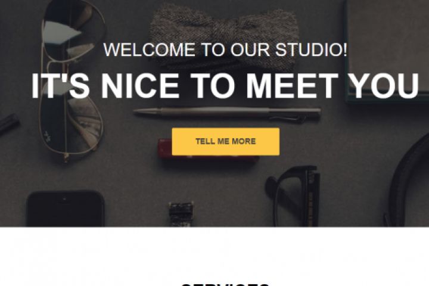Screen dimensions: 429x286
Task: Click the tweed bow tie in hero image
Action: click(x=224, y=38)
